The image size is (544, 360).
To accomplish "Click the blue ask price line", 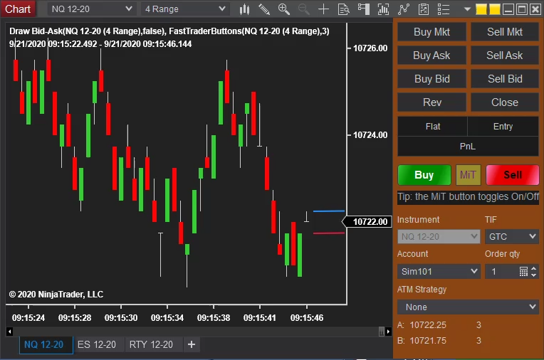I will pyautogui.click(x=328, y=211).
